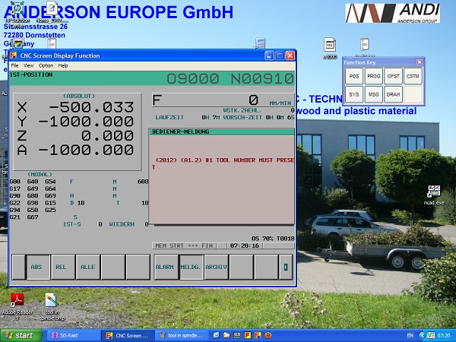Select the REL softkey
Screen dimensions: 456x342
pos(63,267)
